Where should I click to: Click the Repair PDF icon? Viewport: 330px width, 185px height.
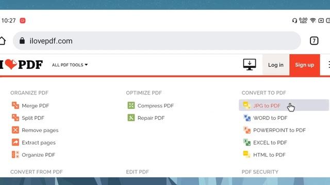pyautogui.click(x=131, y=118)
